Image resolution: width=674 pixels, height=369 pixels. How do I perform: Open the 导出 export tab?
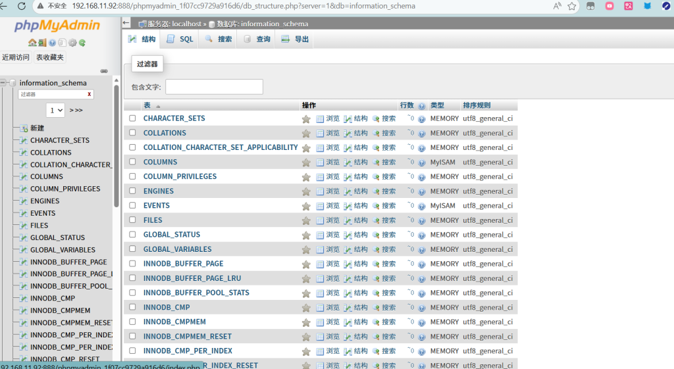(295, 39)
